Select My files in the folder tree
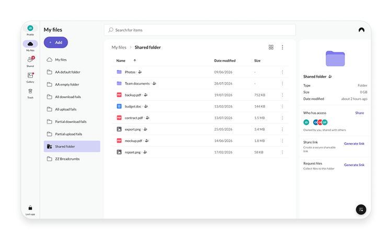This screenshot has width=392, height=240. (72, 60)
